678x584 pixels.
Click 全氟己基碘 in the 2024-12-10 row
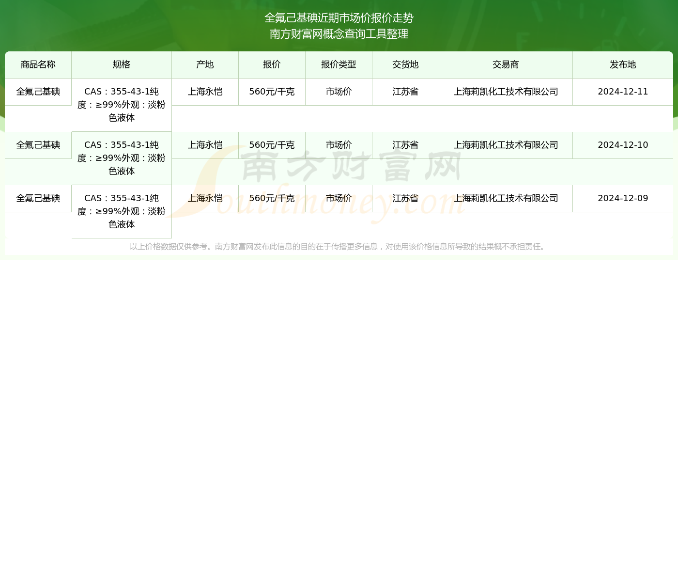tap(38, 145)
